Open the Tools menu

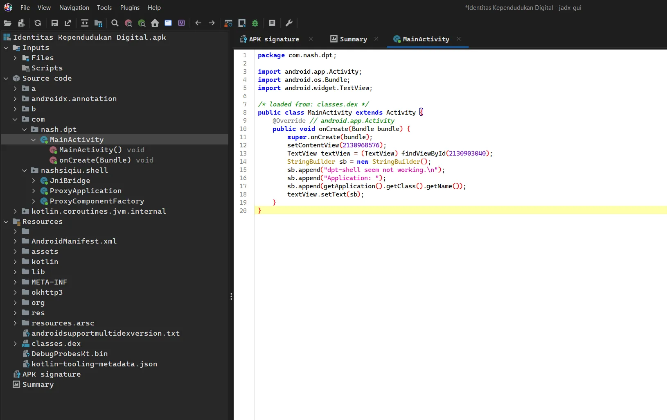[104, 8]
